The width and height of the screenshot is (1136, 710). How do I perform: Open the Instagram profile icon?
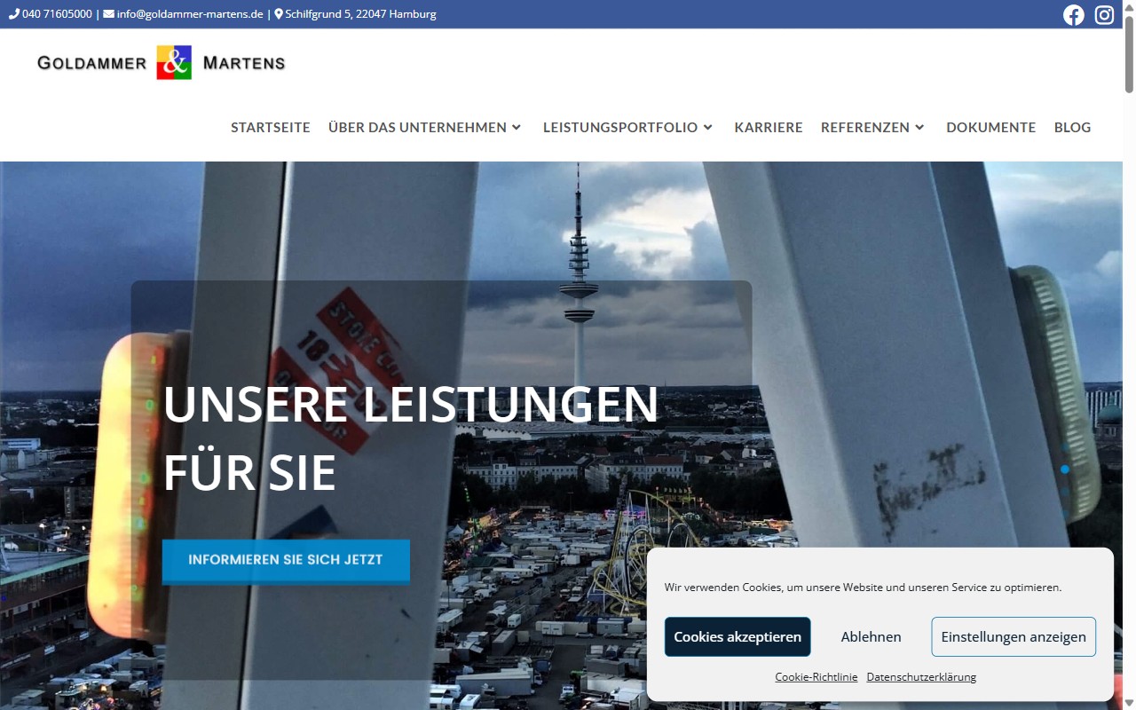[1104, 15]
